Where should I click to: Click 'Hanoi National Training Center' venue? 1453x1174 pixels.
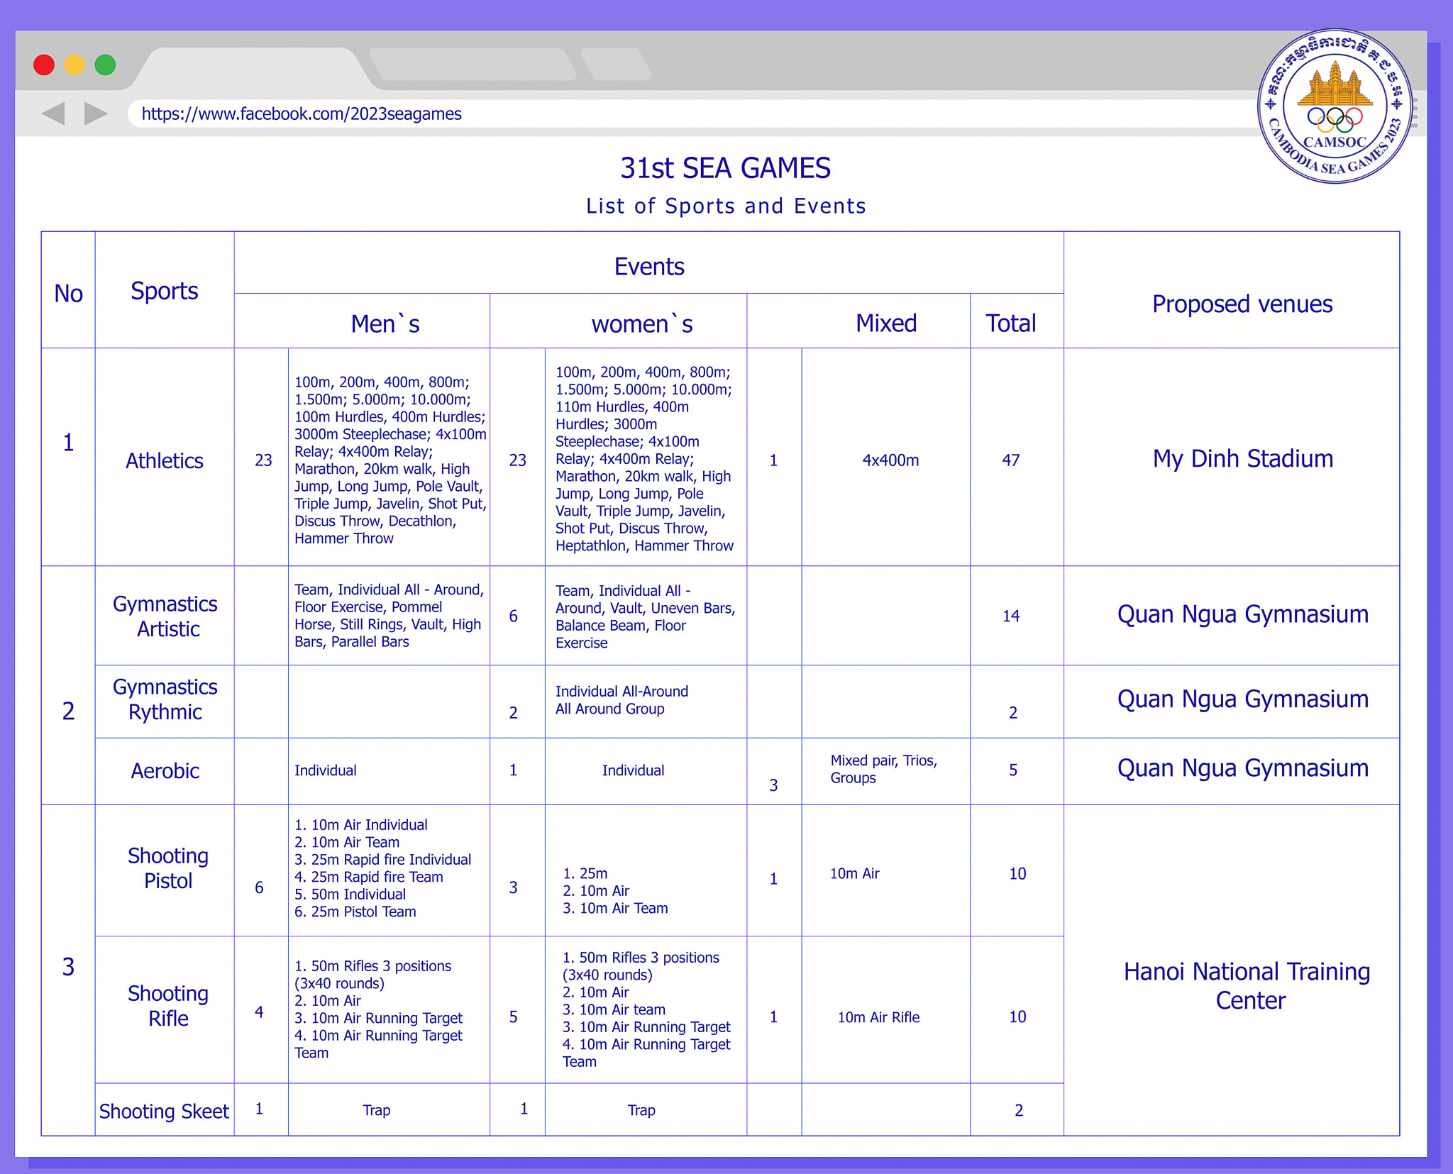pyautogui.click(x=1247, y=985)
